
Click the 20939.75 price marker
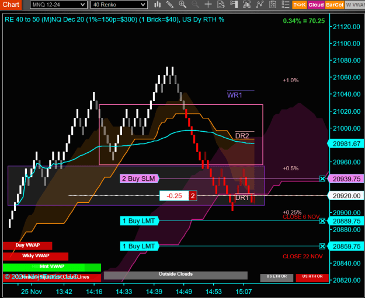pyautogui.click(x=346, y=179)
